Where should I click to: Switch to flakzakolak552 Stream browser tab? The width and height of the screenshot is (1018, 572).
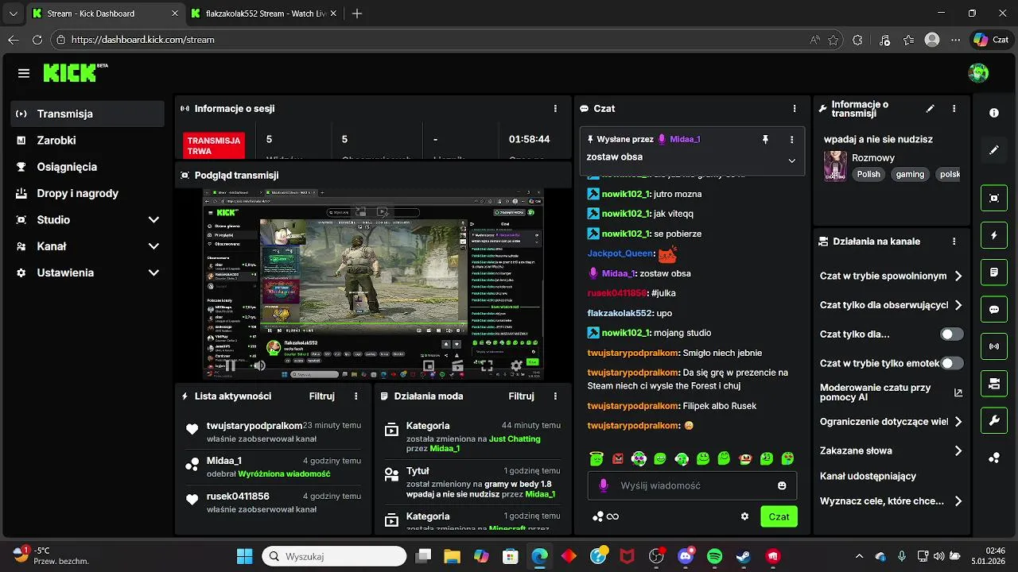[x=264, y=14]
